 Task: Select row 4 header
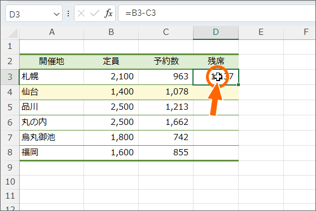pos(10,92)
